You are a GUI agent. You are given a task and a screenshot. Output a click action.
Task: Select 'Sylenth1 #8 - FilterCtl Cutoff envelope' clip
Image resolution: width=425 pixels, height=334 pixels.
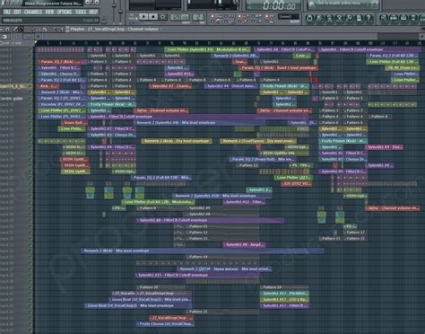tap(211, 220)
